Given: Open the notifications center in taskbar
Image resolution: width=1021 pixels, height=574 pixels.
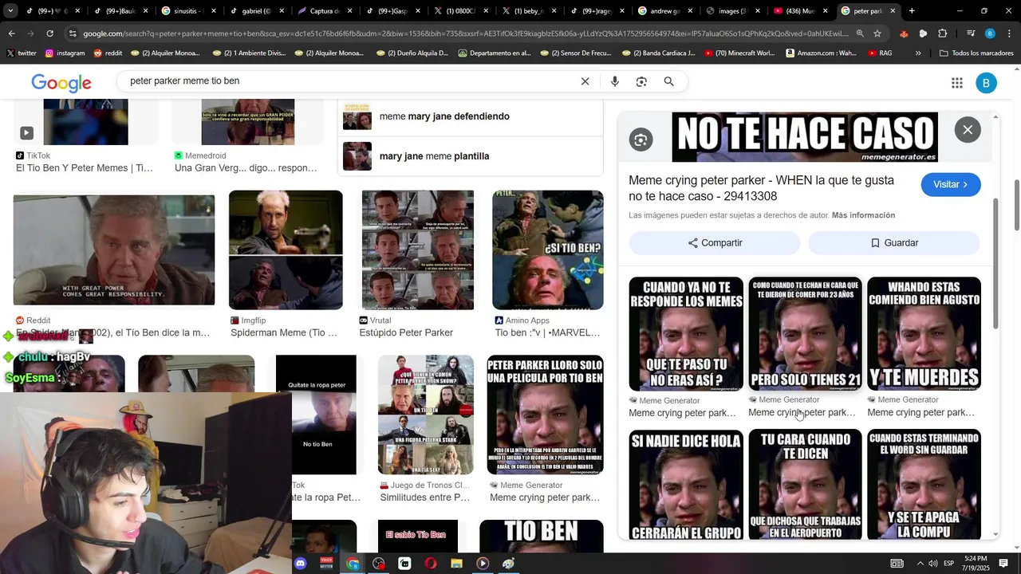Looking at the screenshot, I should tap(1003, 564).
